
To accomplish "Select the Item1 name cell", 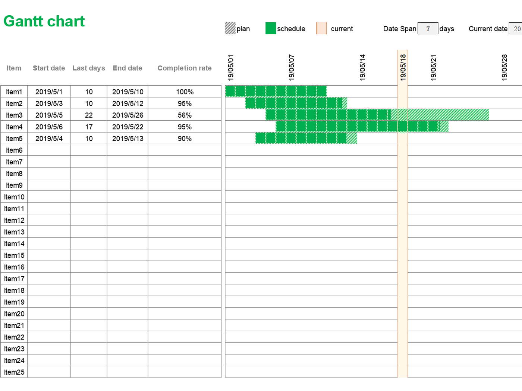I will tap(14, 92).
